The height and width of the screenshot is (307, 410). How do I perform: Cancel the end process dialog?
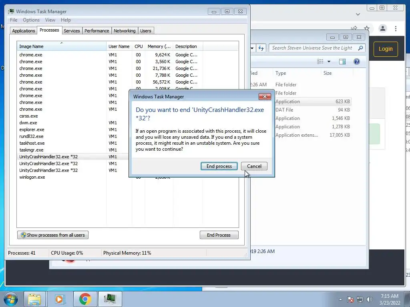(254, 166)
